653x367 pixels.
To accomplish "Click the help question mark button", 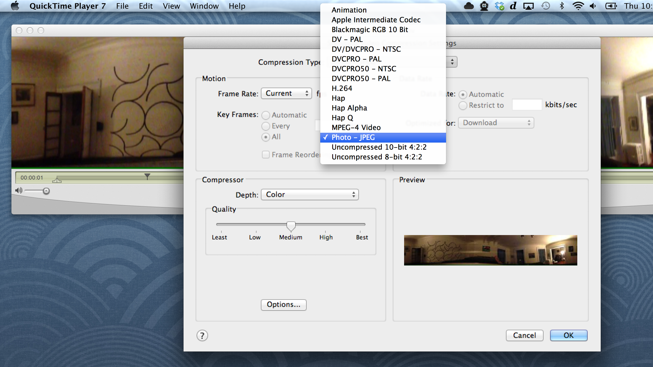I will (202, 335).
